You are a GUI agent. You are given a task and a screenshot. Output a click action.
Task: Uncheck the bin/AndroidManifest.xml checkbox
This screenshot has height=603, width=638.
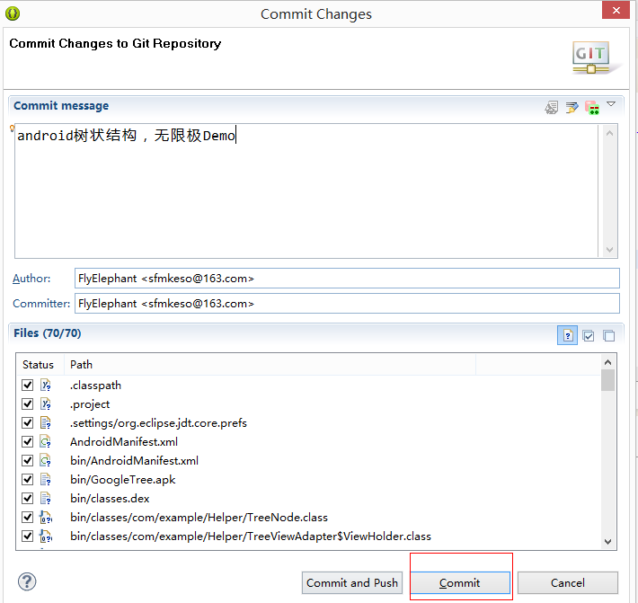pos(27,461)
